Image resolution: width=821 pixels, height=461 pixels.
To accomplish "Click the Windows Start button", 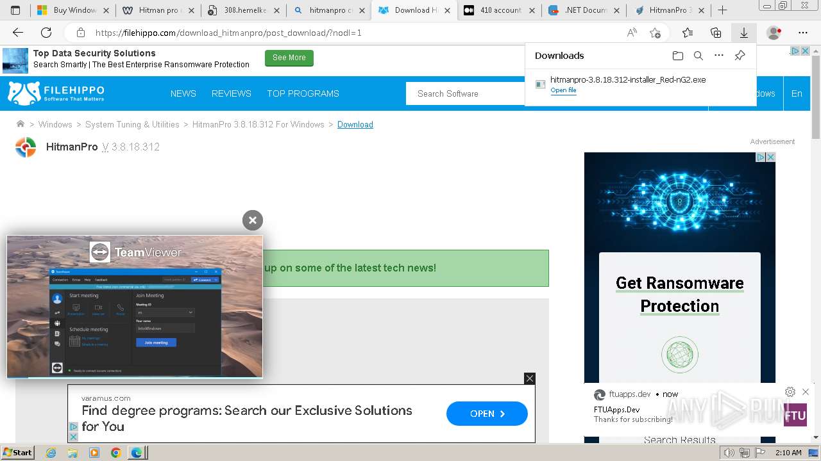I will click(x=18, y=453).
